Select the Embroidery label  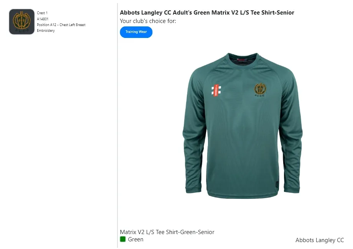pyautogui.click(x=46, y=30)
